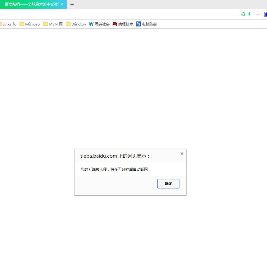Viewport: 267px width, 254px height.
Task: Click the lightning speed-mode icon
Action: point(250,14)
